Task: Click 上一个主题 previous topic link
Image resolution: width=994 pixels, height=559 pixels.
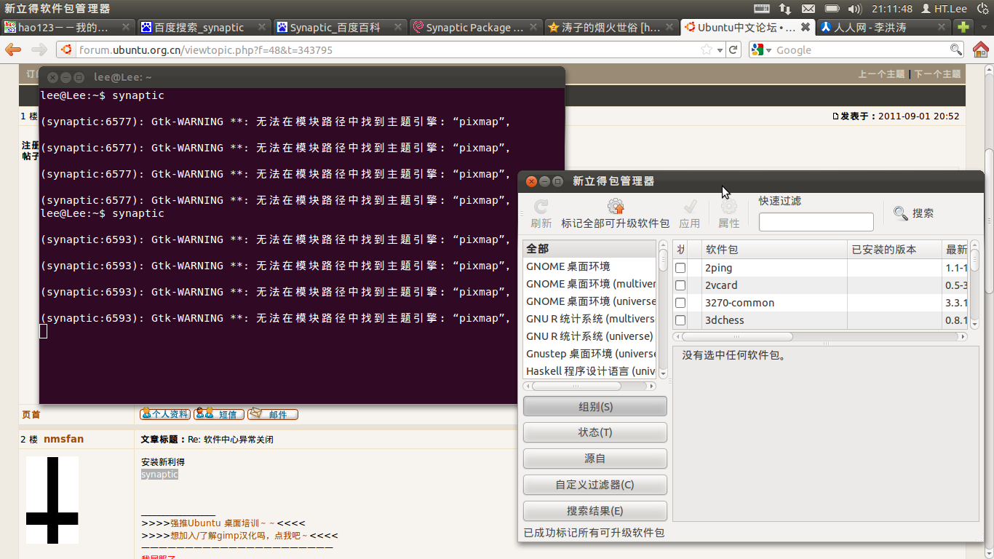Action: pos(881,74)
